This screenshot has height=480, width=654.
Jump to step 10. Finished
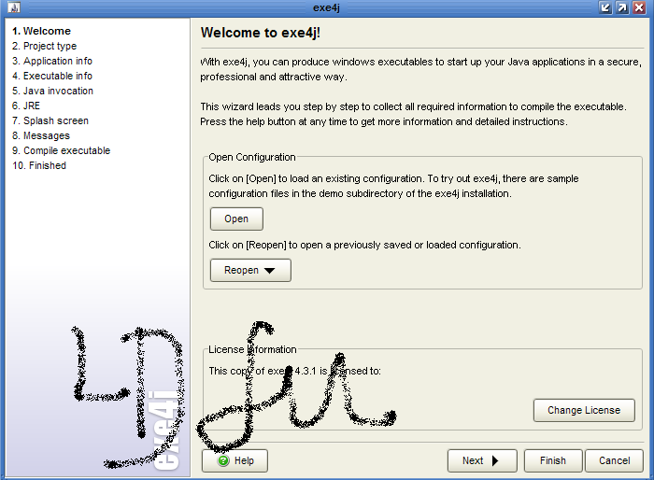[x=39, y=165]
